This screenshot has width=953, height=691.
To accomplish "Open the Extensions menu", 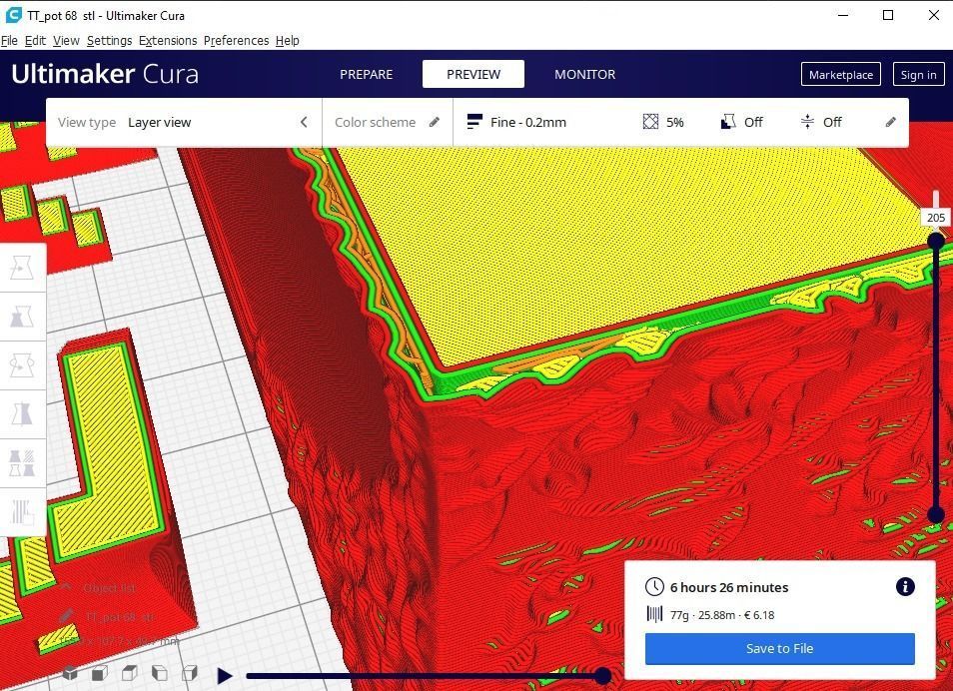I will click(x=168, y=40).
